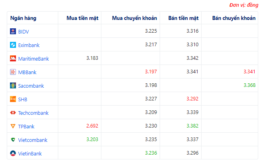This screenshot has height=165, width=271.
Task: Select SHB transfer buy rate 3.227
Action: coord(151,99)
